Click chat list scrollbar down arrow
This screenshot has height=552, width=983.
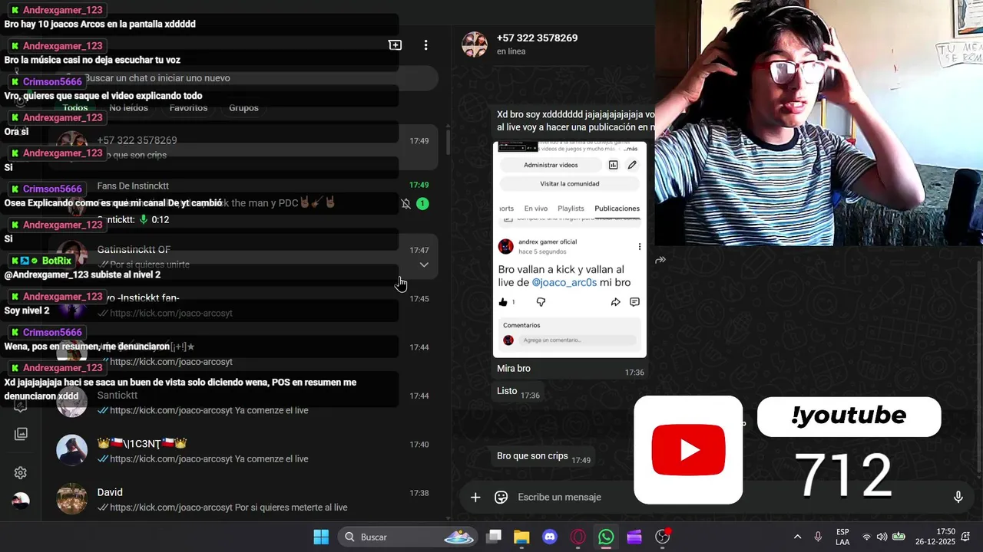click(448, 518)
